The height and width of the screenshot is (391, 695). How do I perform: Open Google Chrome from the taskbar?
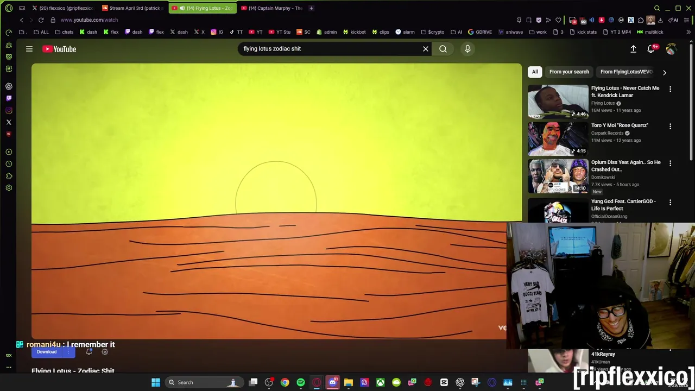pos(285,382)
